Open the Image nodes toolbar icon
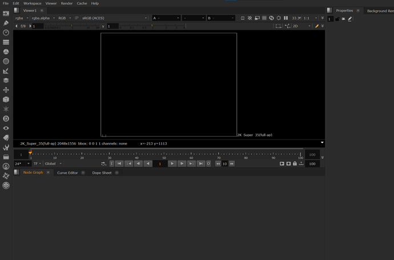The image size is (394, 260). (6, 13)
